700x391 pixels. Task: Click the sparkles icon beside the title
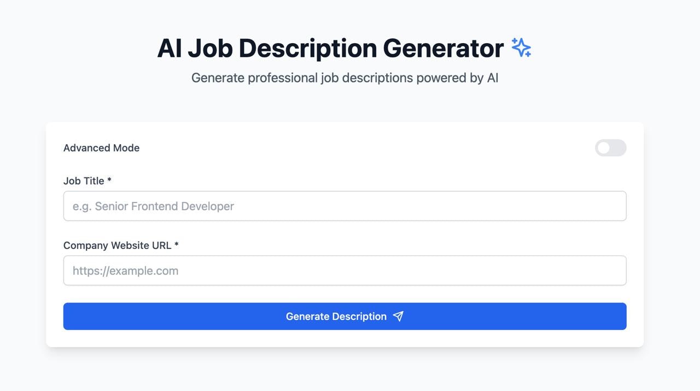pyautogui.click(x=521, y=48)
